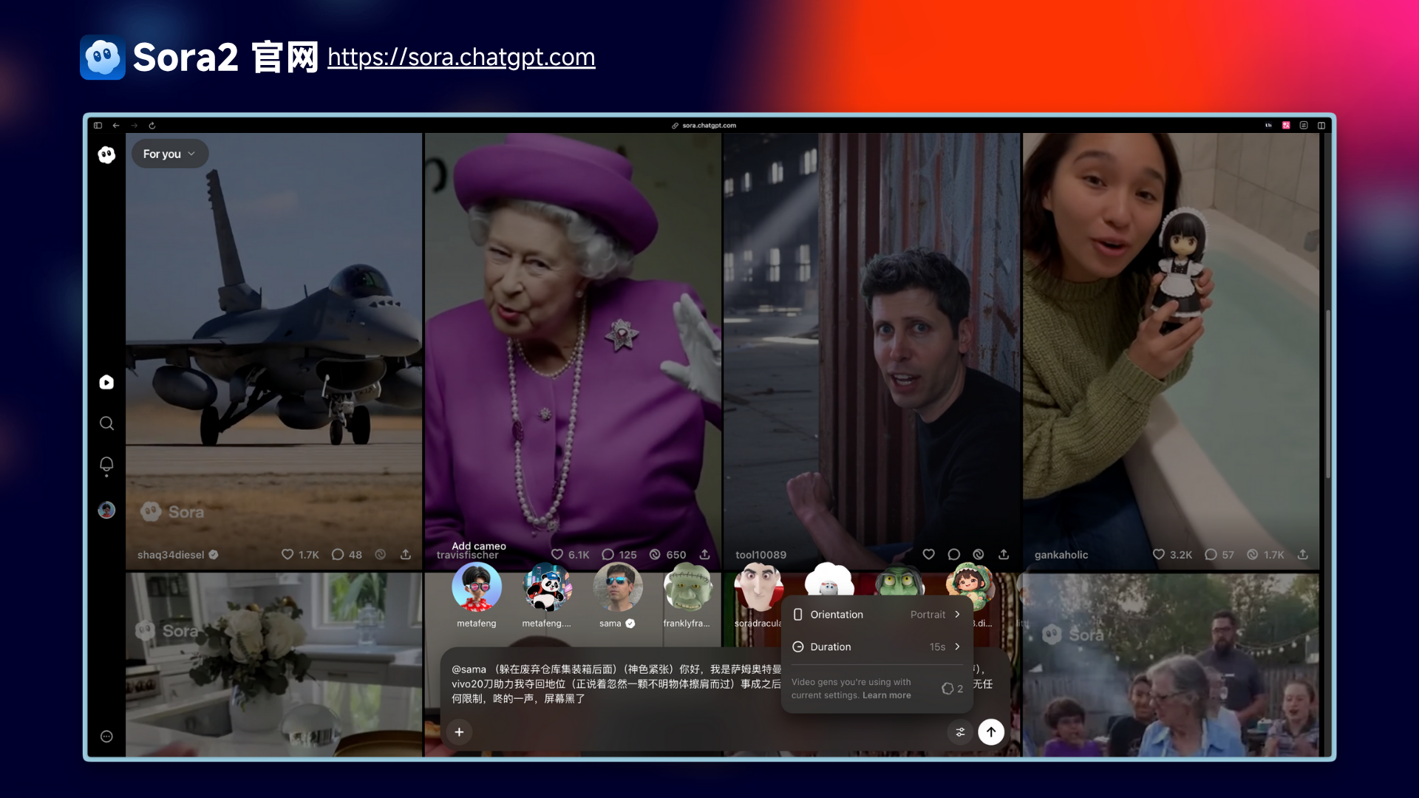Reload the page with the refresh icon
Image resolution: width=1419 pixels, height=798 pixels.
pyautogui.click(x=152, y=126)
